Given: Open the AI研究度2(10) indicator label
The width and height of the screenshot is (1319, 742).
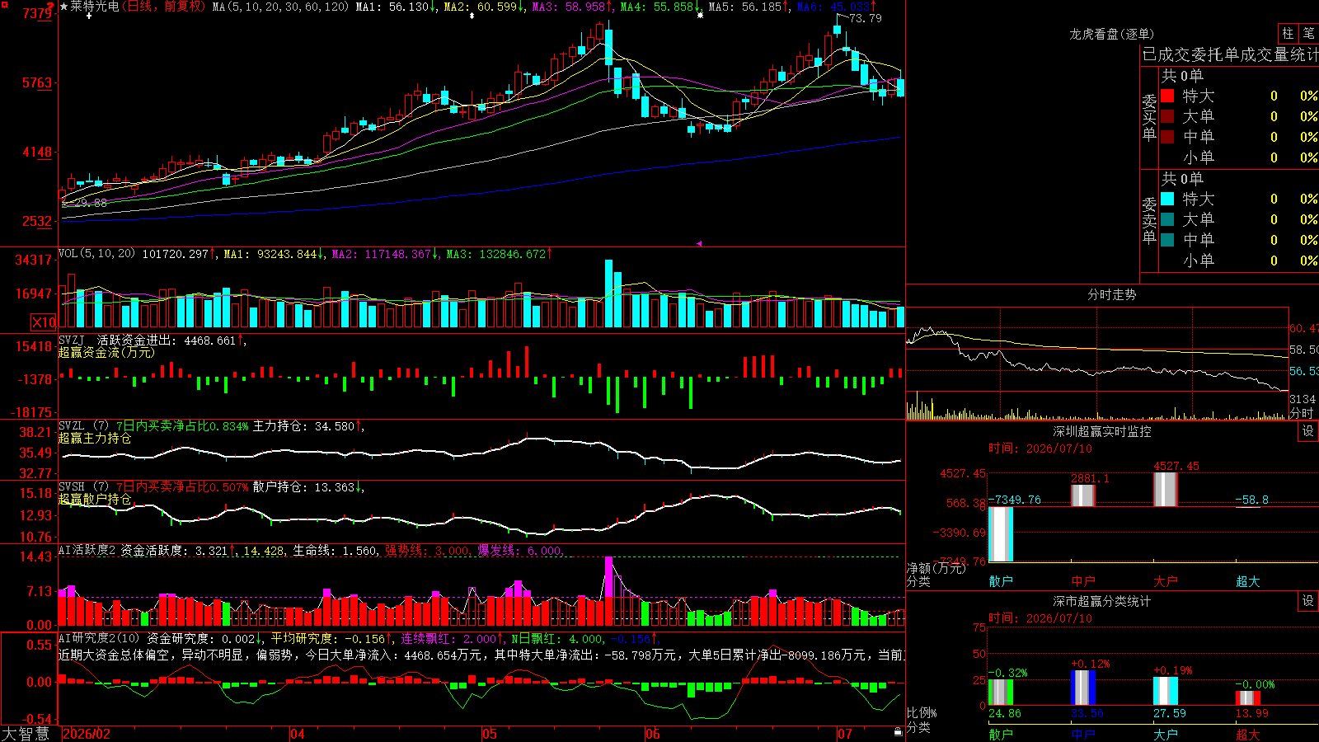Looking at the screenshot, I should (99, 638).
